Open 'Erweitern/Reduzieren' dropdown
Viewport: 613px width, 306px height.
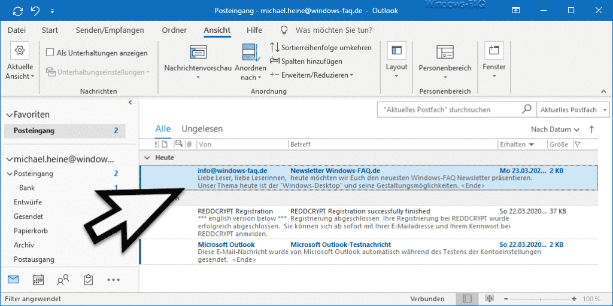point(311,75)
